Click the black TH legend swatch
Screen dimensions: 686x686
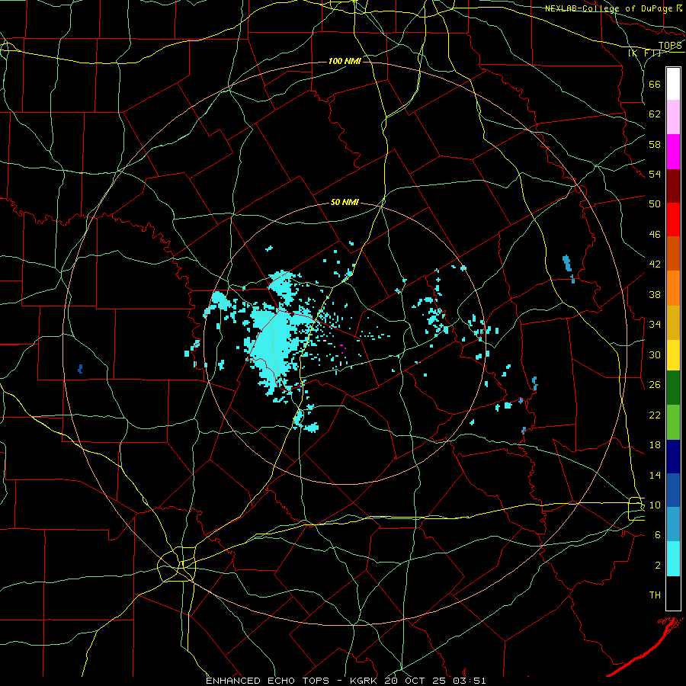[673, 593]
